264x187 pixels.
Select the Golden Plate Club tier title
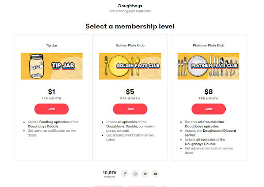coord(130,45)
